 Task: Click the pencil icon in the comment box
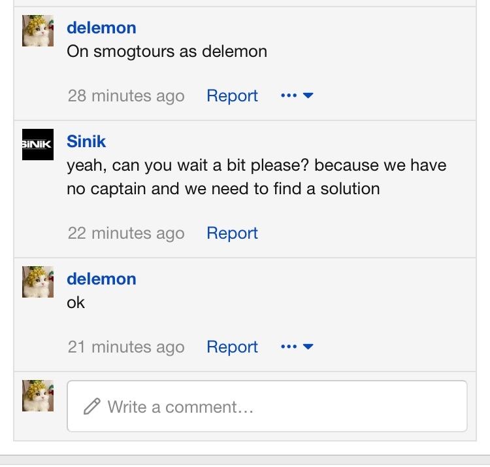click(x=92, y=407)
